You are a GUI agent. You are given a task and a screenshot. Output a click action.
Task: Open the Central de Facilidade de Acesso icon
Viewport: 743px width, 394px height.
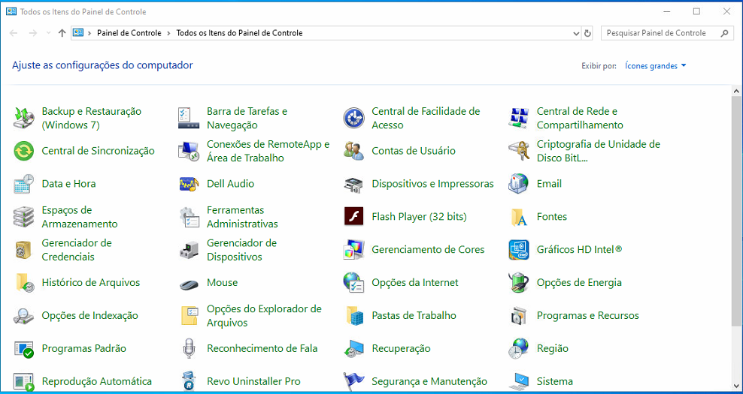click(353, 119)
